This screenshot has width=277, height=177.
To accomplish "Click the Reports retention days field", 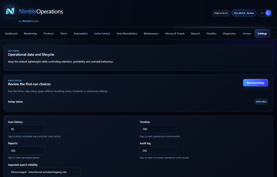I will [26, 151].
